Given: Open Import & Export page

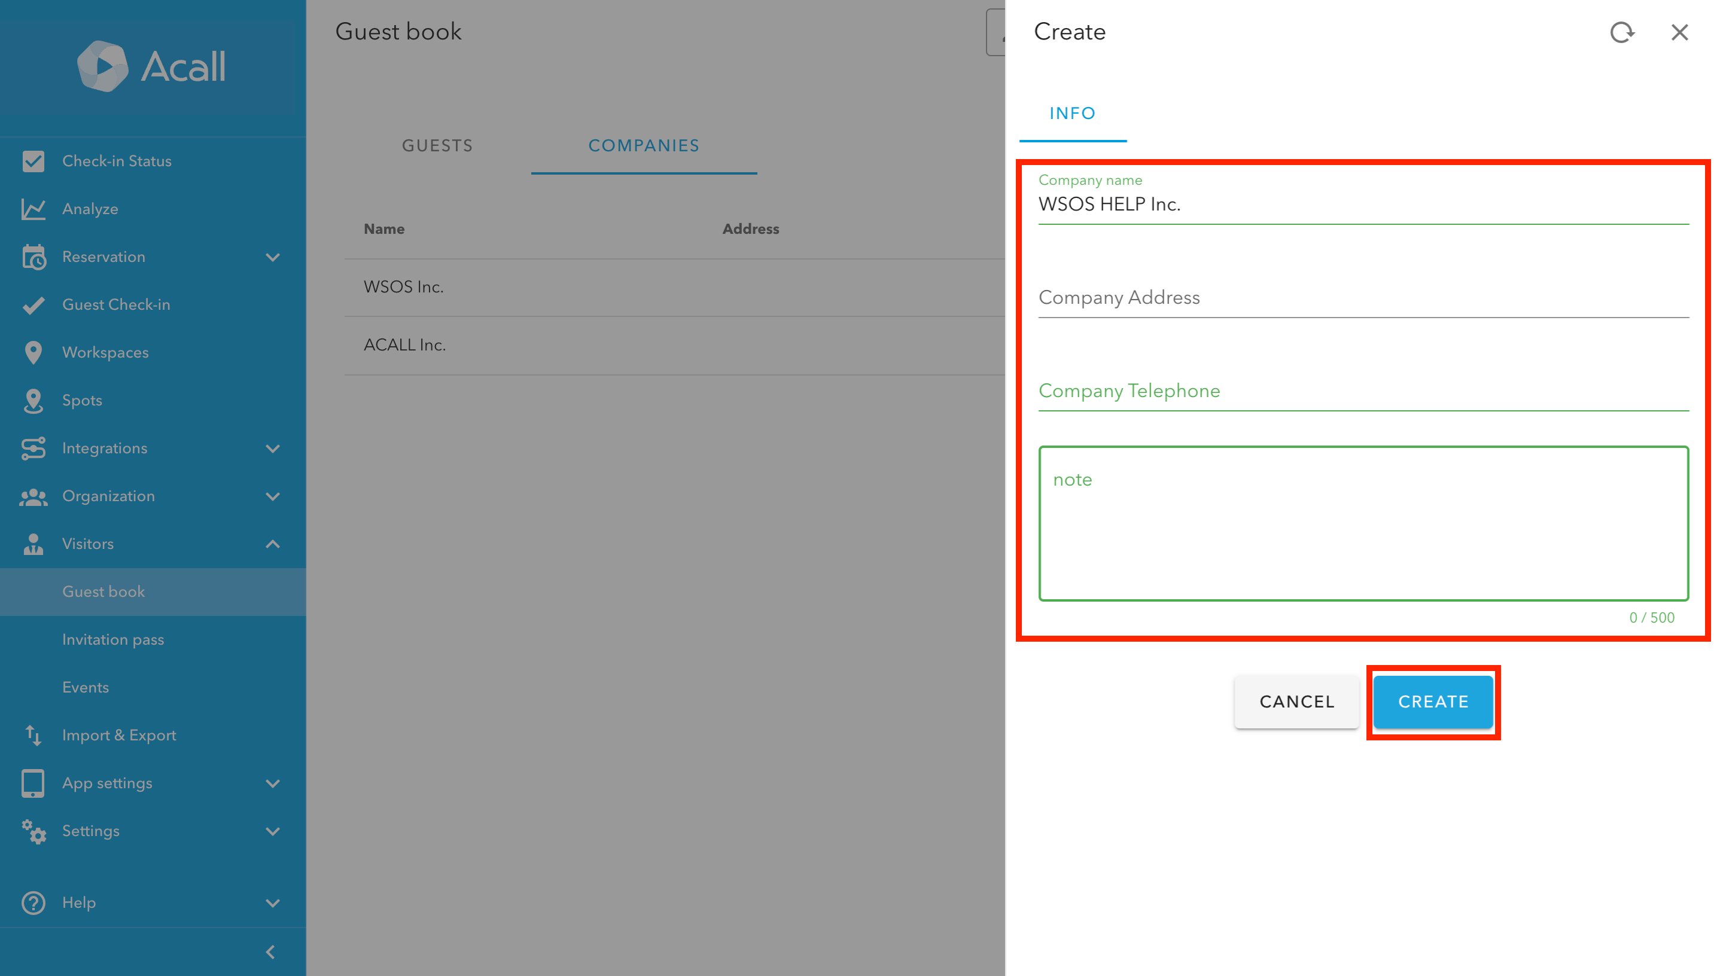Looking at the screenshot, I should click(153, 736).
